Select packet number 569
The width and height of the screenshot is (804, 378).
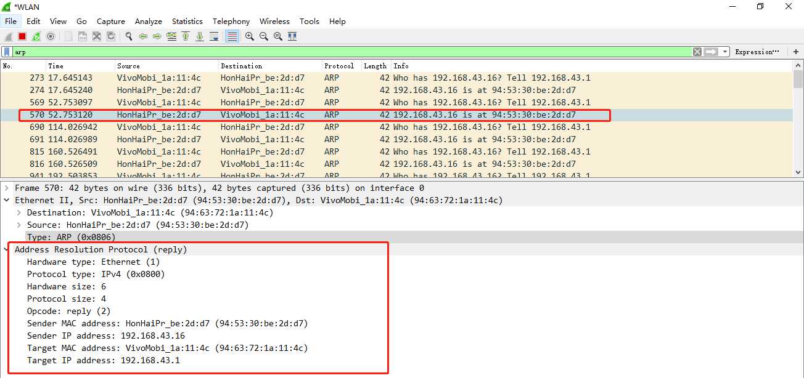point(396,102)
